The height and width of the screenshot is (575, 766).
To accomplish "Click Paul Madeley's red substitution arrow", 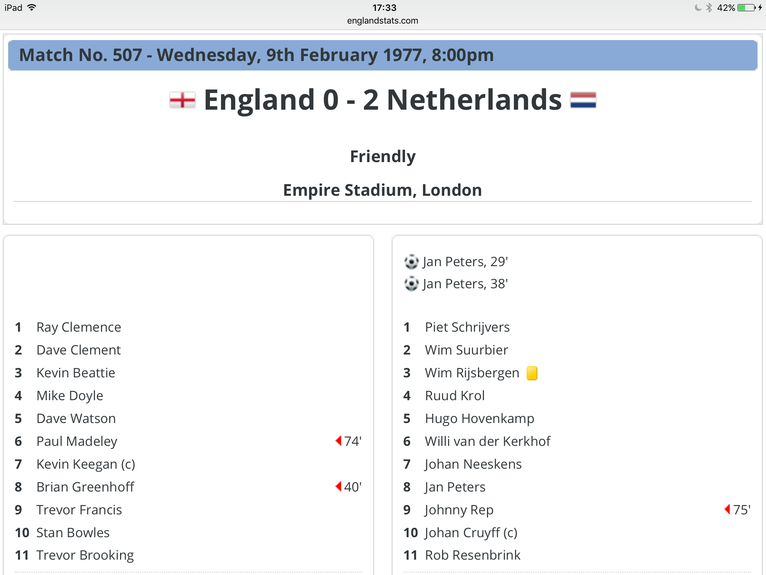I will click(x=338, y=441).
